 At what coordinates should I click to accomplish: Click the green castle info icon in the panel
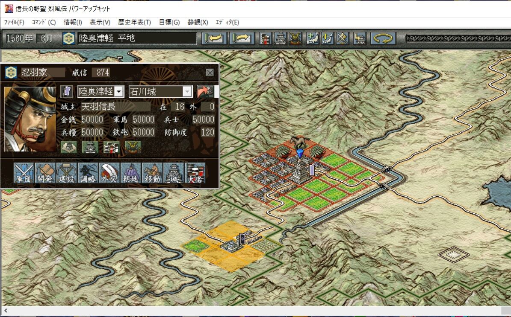point(90,148)
